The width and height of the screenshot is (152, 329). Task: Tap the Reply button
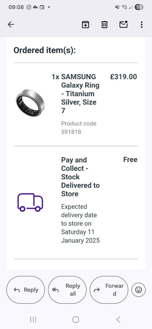[x=26, y=290]
